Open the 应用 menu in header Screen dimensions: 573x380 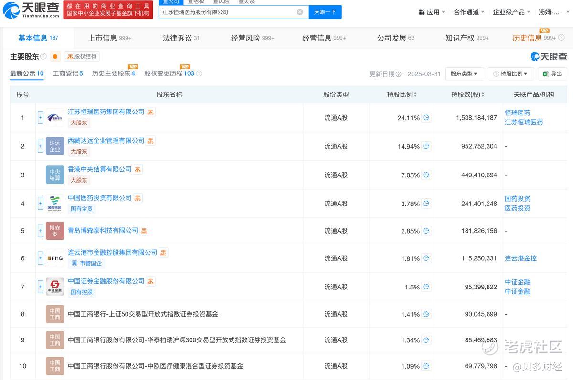(x=432, y=12)
